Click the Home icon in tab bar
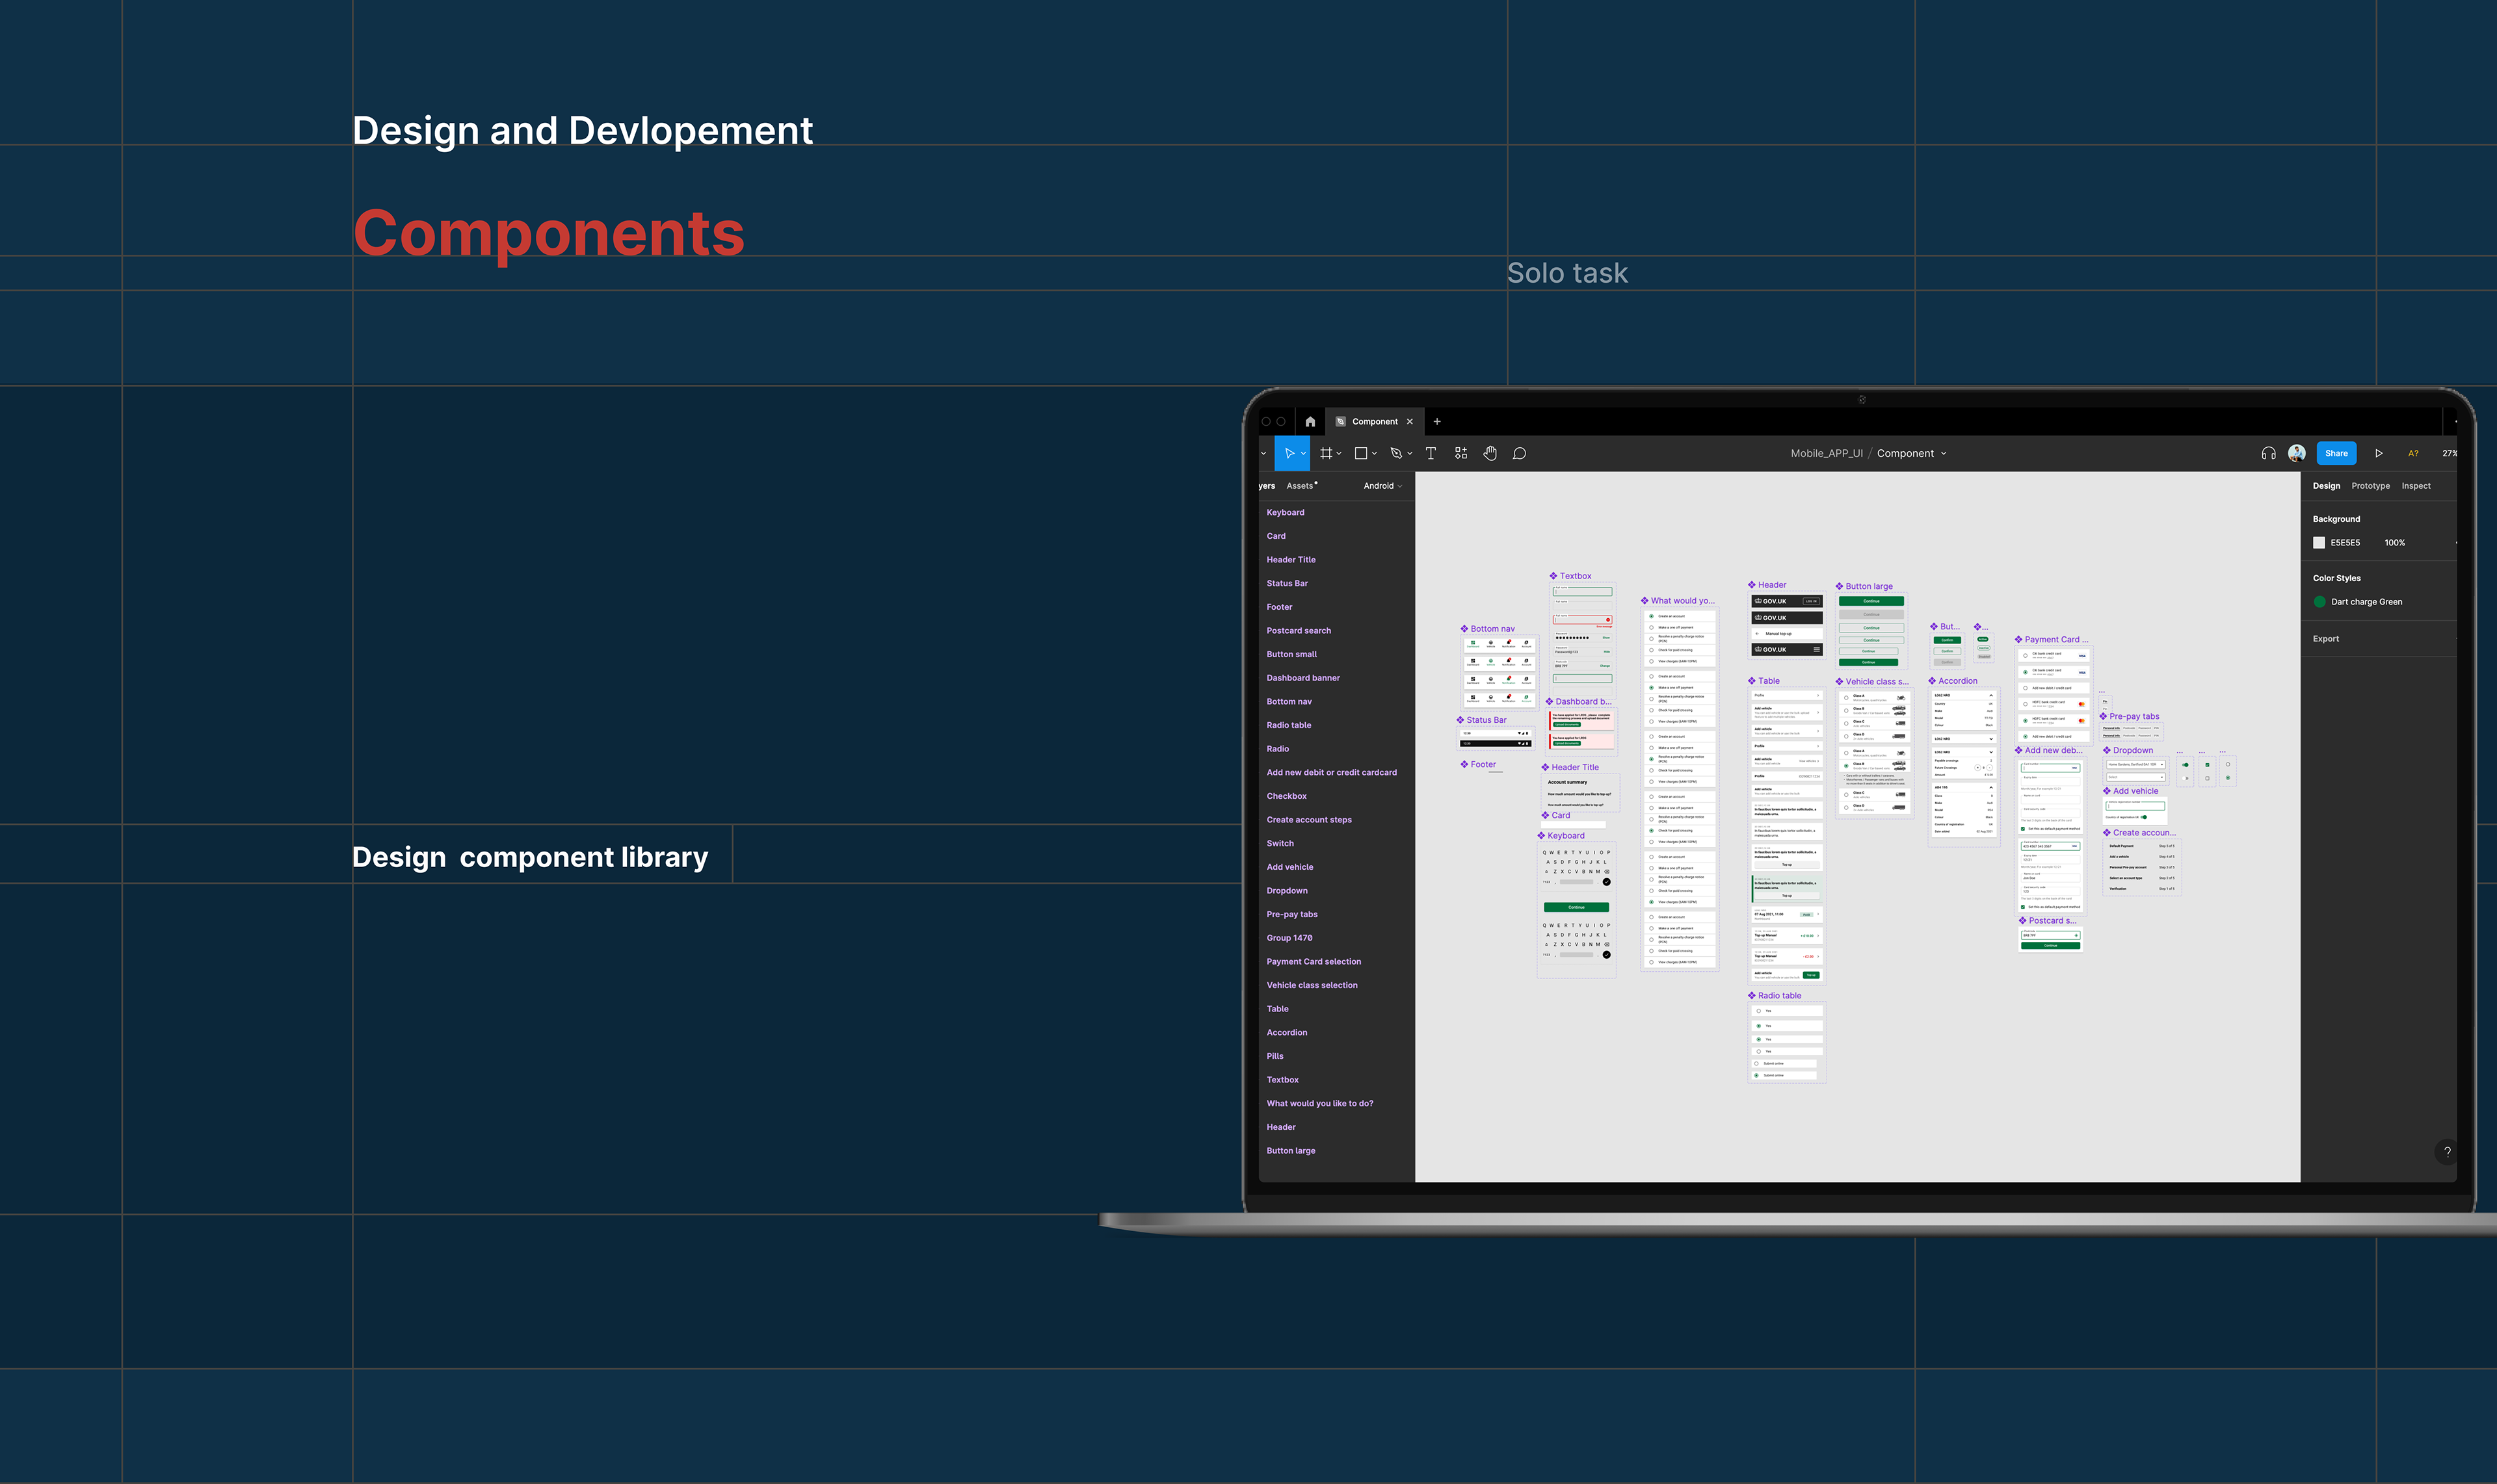2497x1484 pixels. pyautogui.click(x=1310, y=422)
